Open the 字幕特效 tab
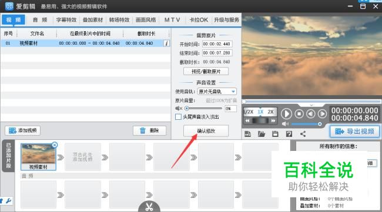Viewport: 382px width, 212px height. point(66,20)
